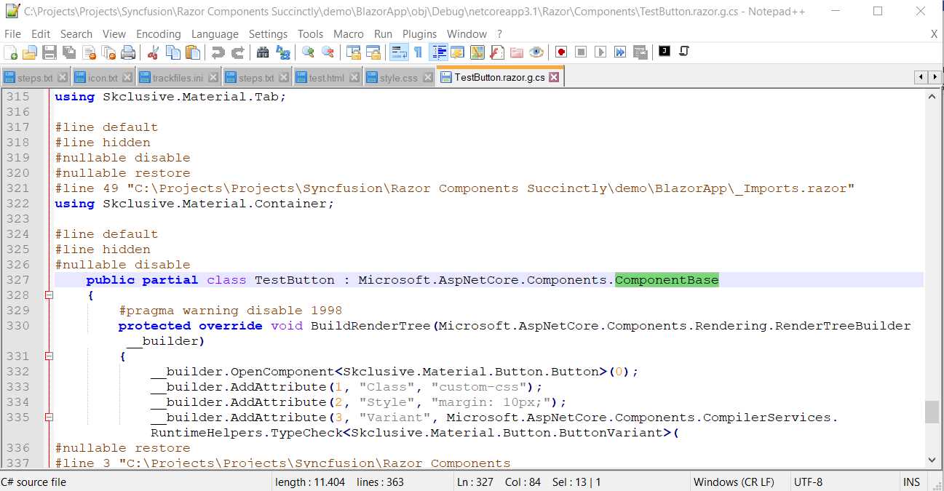Open the Macro menu
Viewport: 944px width, 491px height.
(348, 34)
